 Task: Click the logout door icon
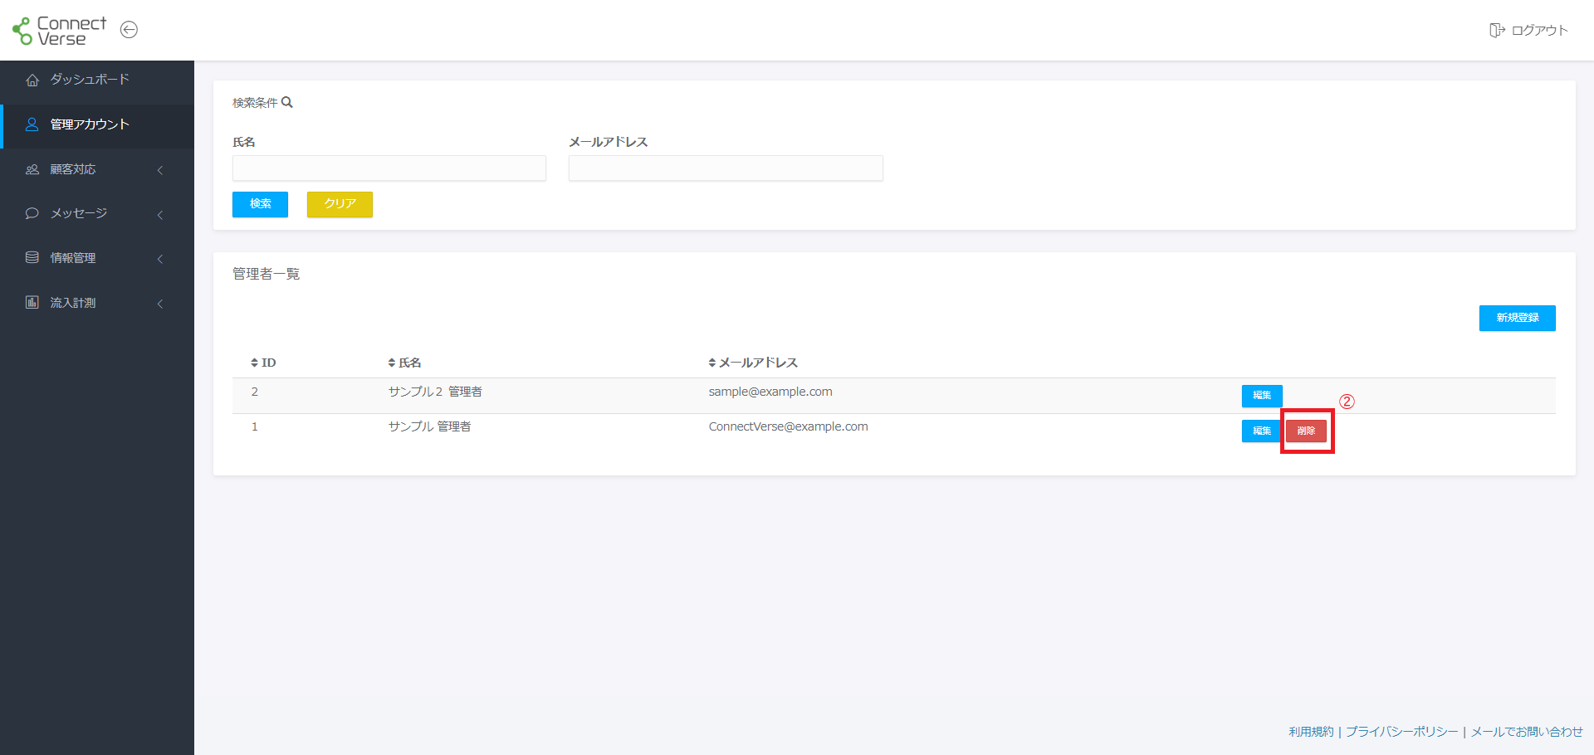(1497, 30)
